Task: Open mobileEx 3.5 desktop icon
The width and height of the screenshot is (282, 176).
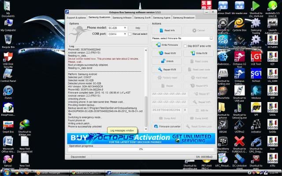Action: [272, 9]
